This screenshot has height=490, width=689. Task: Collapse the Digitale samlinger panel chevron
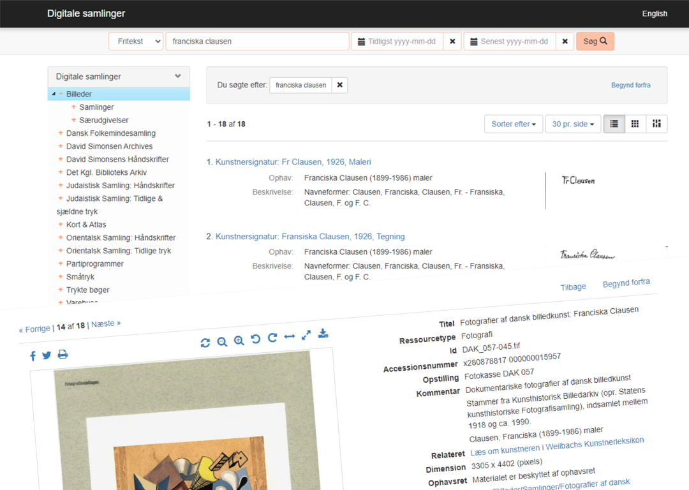point(177,76)
